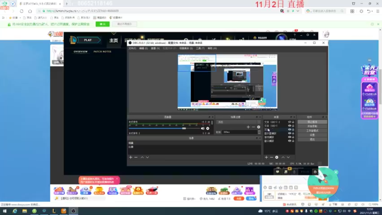This screenshot has width=382, height=215.
Task: Click the browser refresh icon
Action: click(21, 11)
